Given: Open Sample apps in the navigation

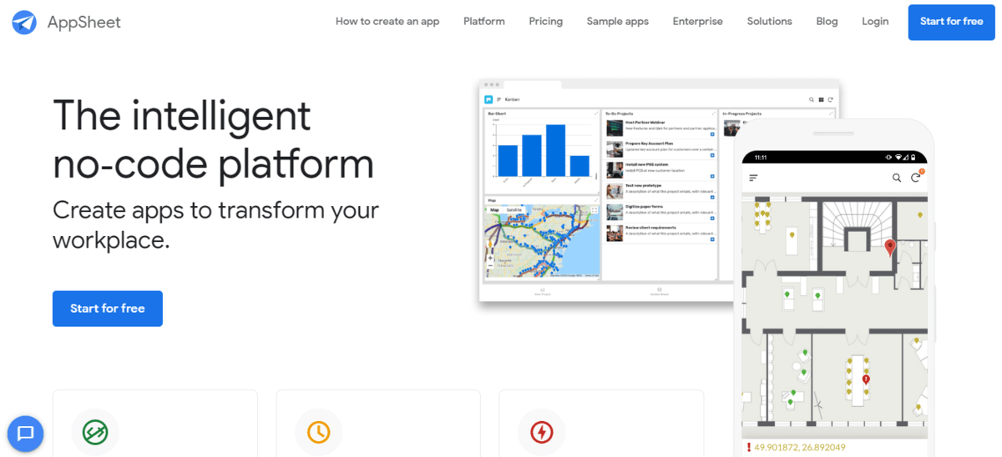Looking at the screenshot, I should [618, 22].
